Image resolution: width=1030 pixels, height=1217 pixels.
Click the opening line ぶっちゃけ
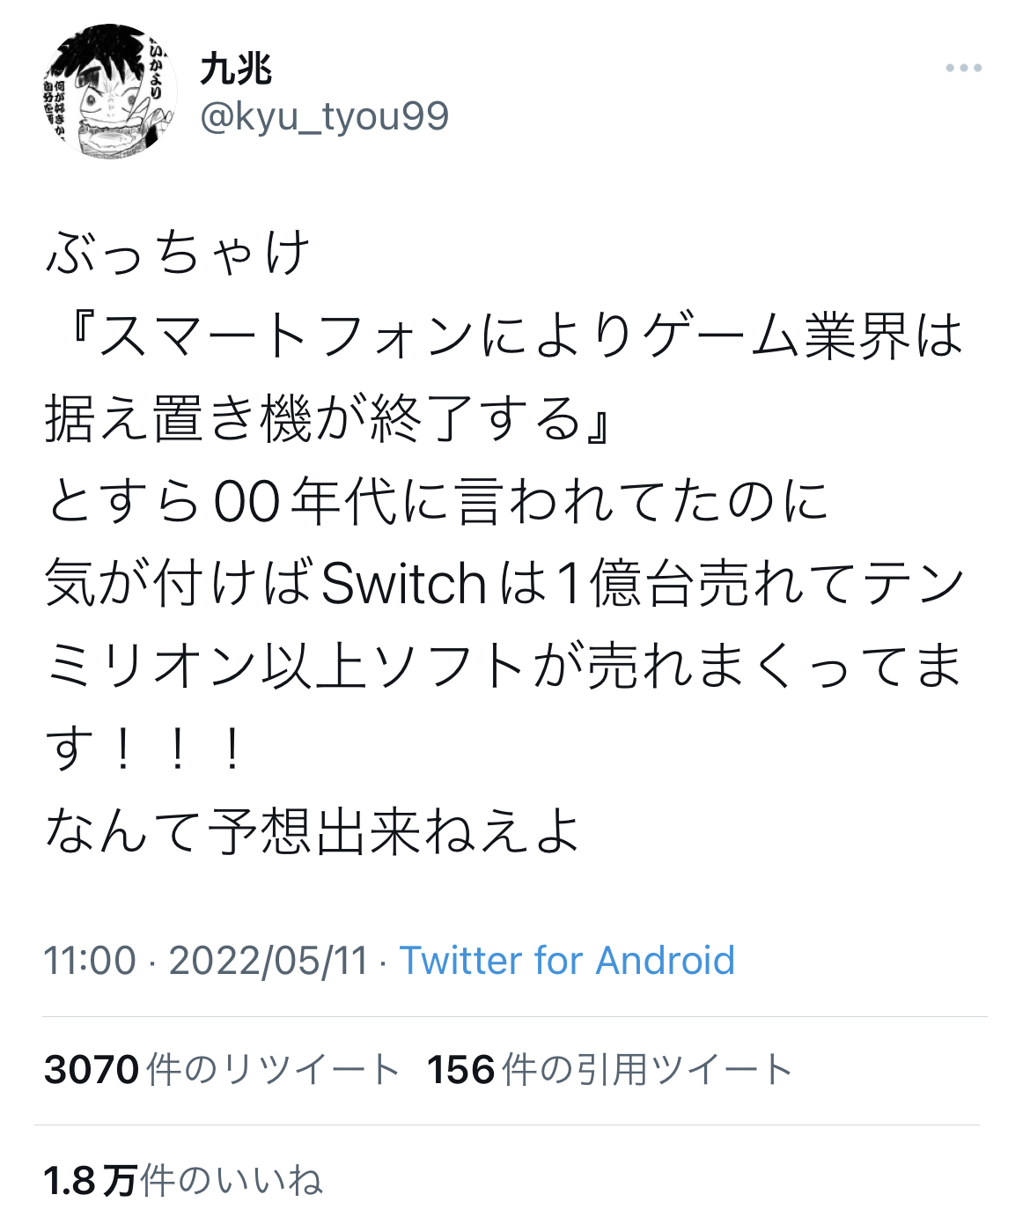click(178, 253)
